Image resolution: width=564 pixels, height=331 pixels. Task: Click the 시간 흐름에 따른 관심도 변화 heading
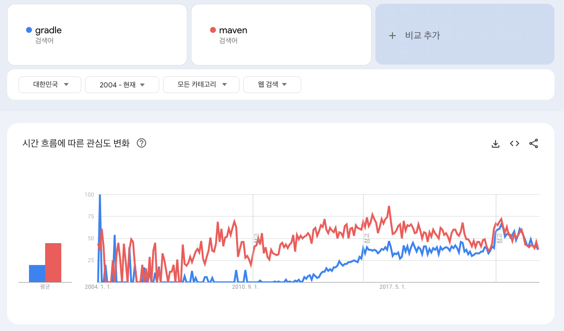click(x=76, y=143)
